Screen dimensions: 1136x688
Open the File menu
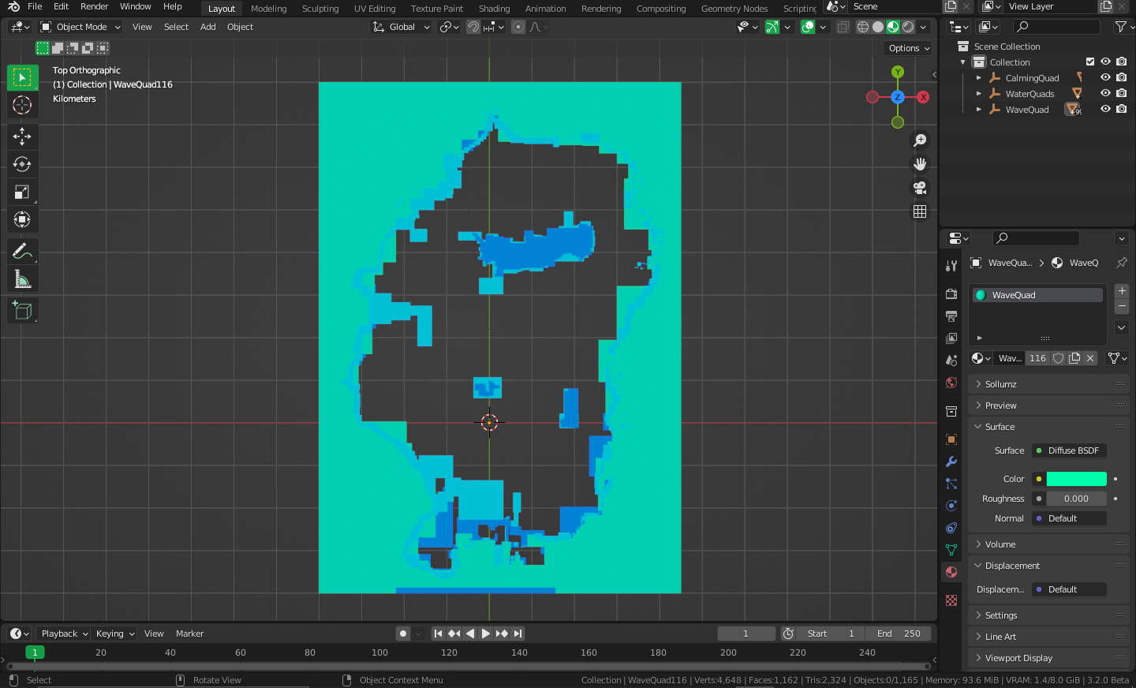pos(35,6)
